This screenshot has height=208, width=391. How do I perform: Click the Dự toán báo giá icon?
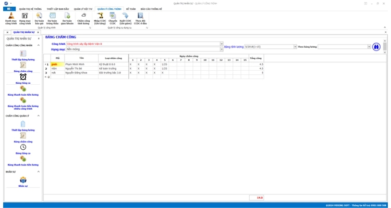tap(39, 18)
